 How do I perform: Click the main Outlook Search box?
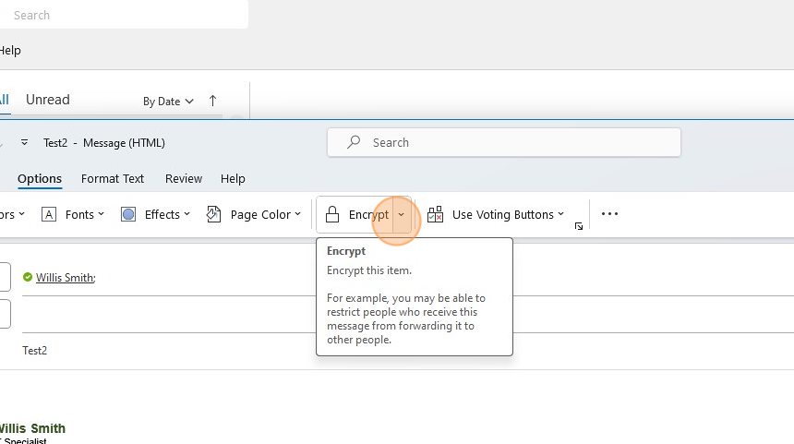[124, 15]
